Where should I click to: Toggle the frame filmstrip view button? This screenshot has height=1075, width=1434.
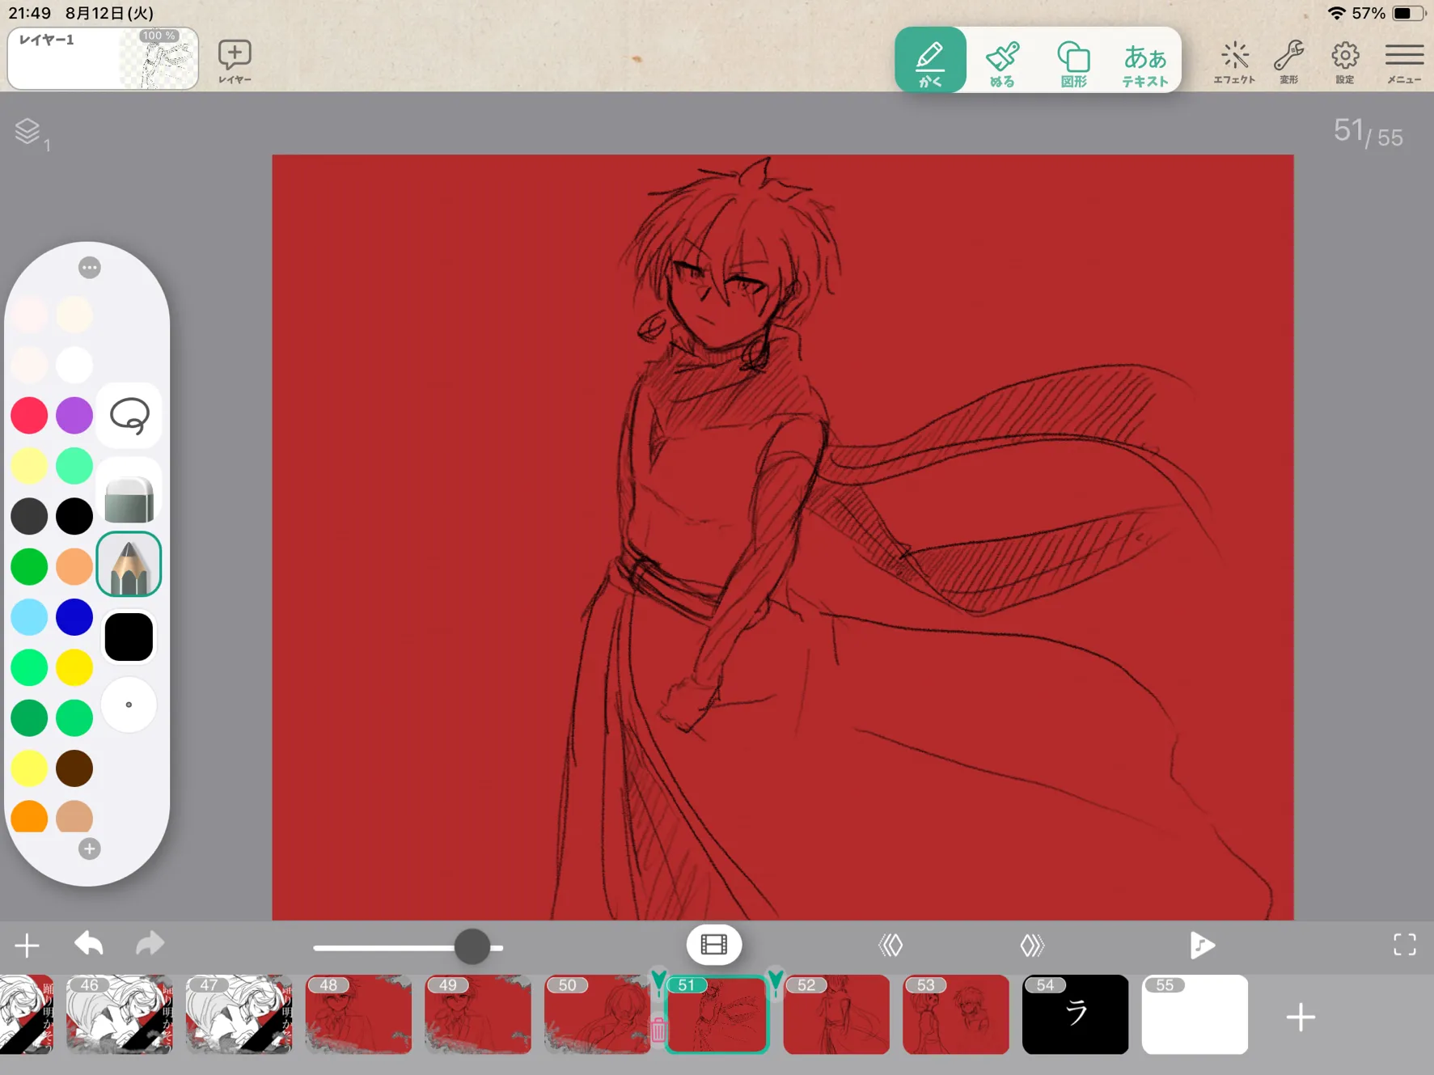[714, 945]
